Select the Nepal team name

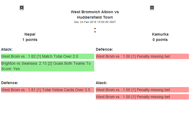pyautogui.click(x=30, y=34)
